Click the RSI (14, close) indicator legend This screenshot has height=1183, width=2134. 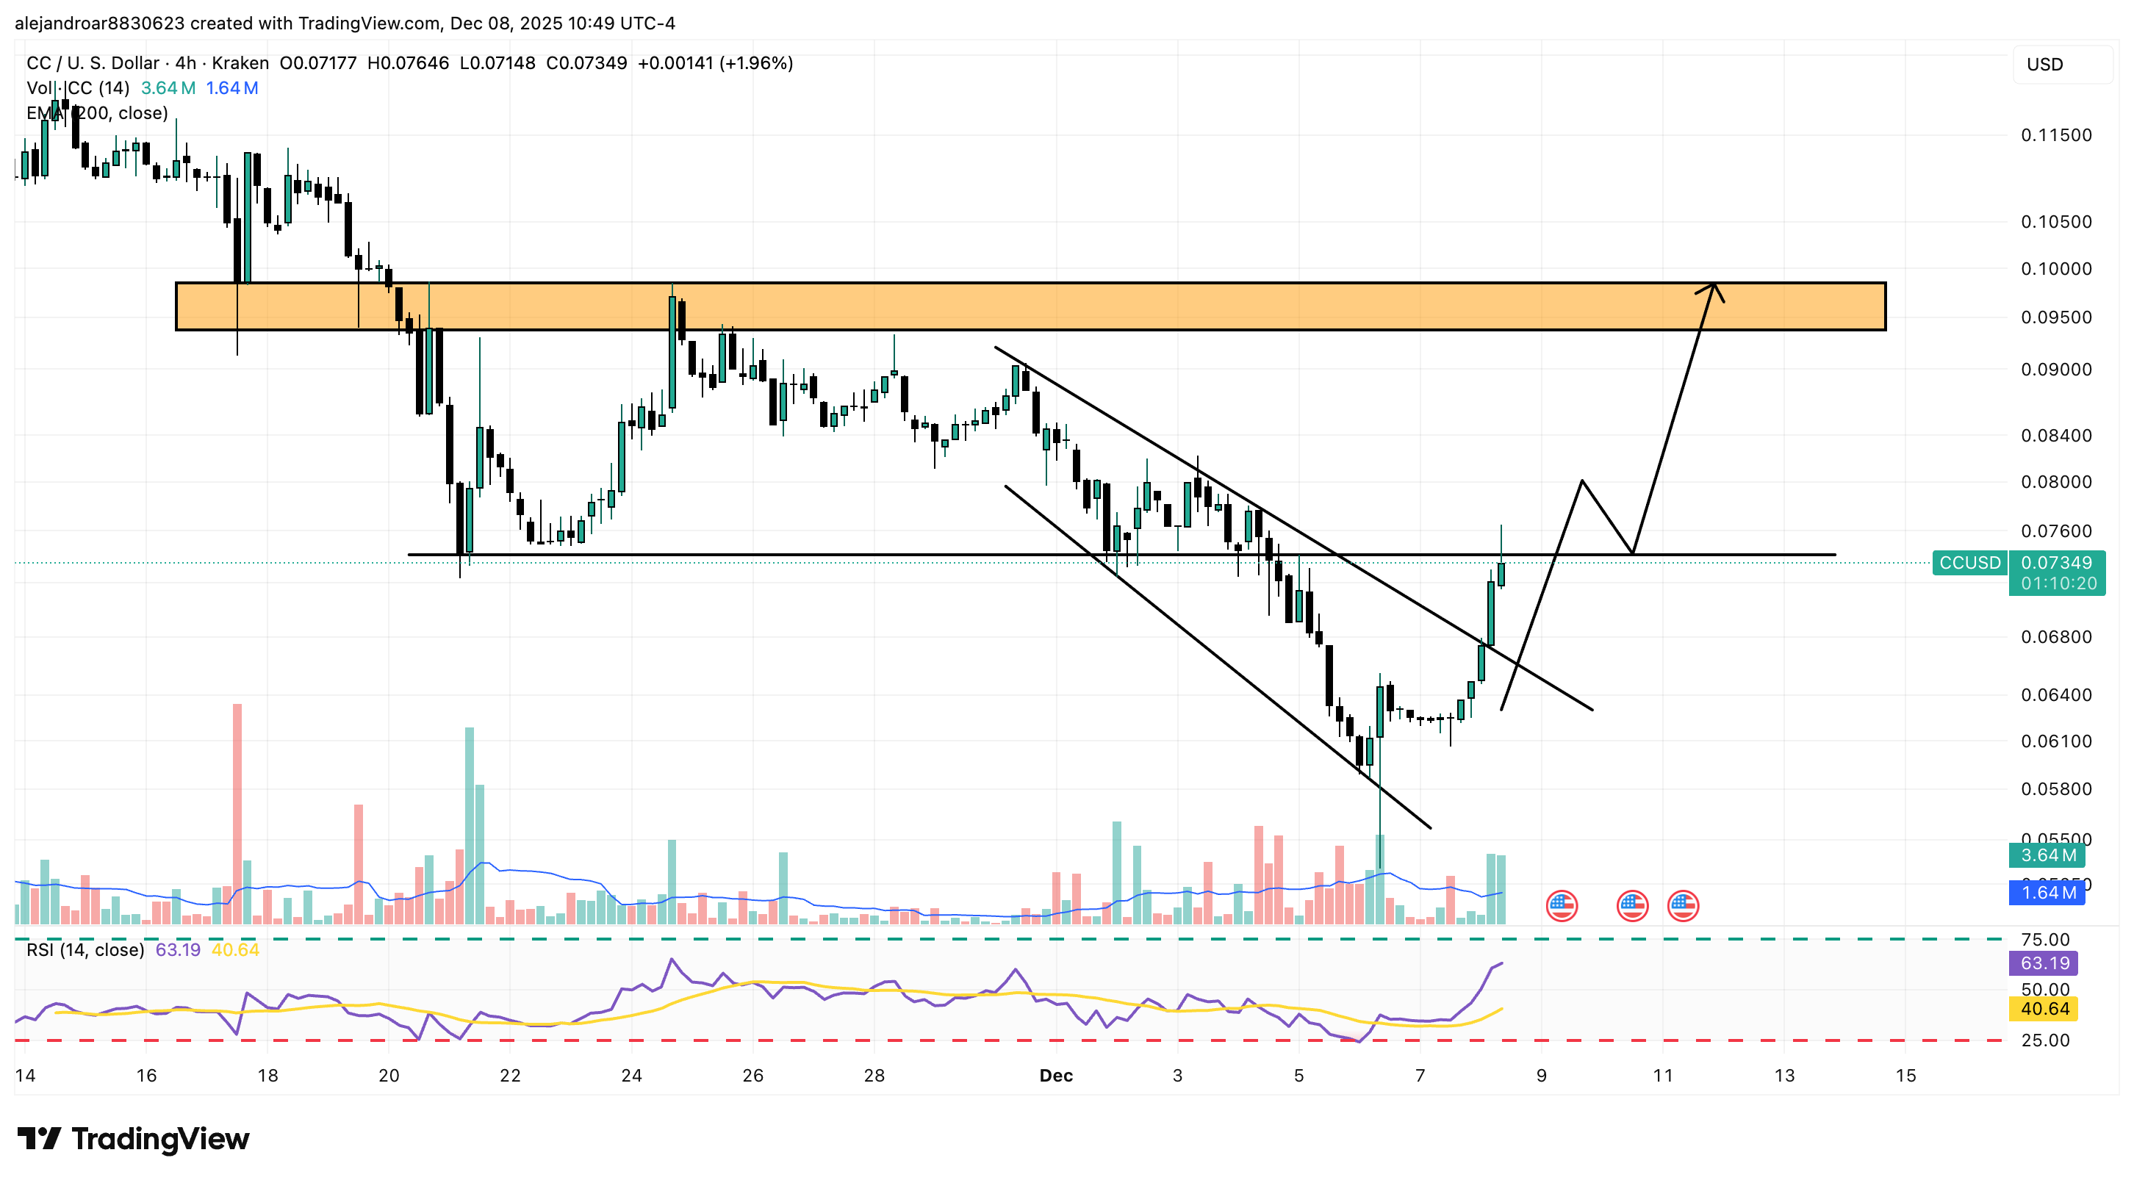[x=85, y=950]
